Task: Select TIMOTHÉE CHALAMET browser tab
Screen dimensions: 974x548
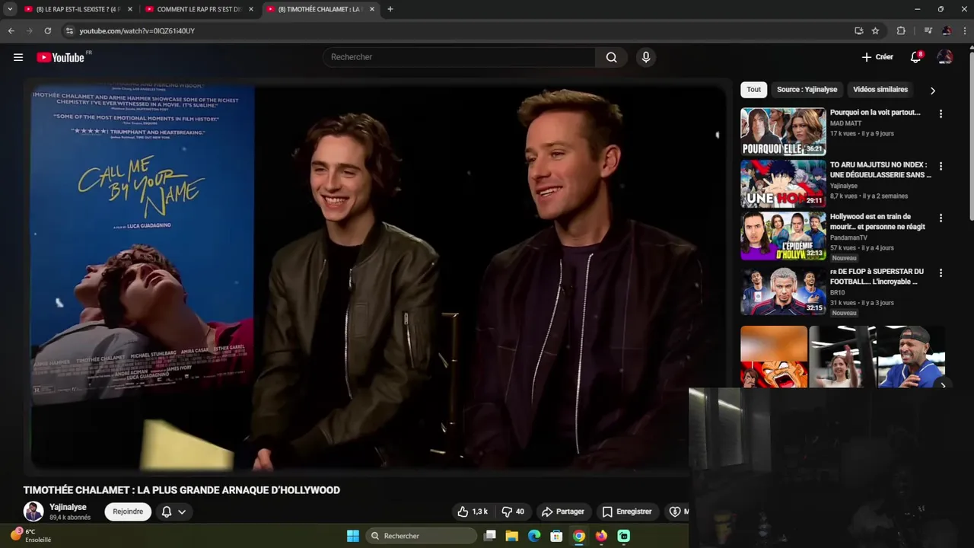Action: pyautogui.click(x=319, y=9)
